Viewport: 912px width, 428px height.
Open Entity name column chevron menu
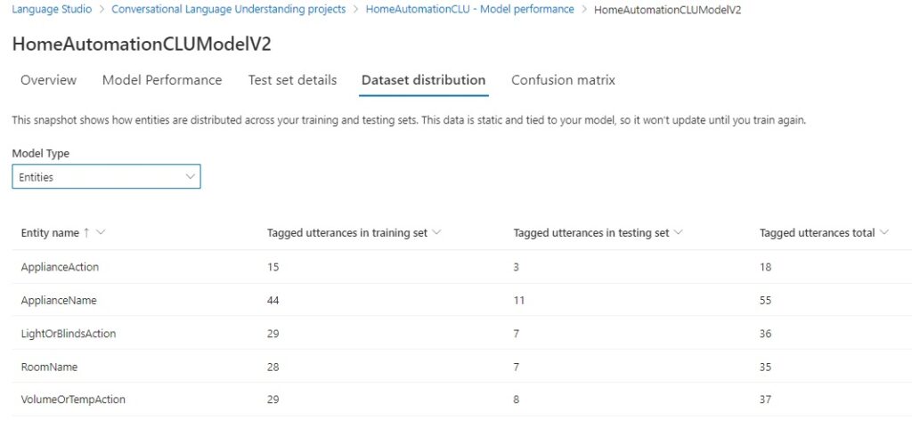[101, 233]
